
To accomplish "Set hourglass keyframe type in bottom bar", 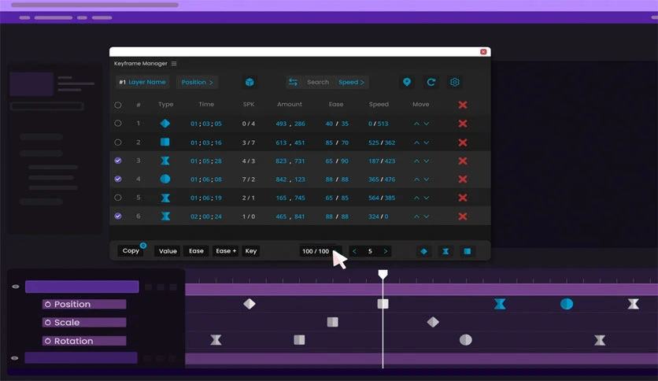I will click(445, 251).
